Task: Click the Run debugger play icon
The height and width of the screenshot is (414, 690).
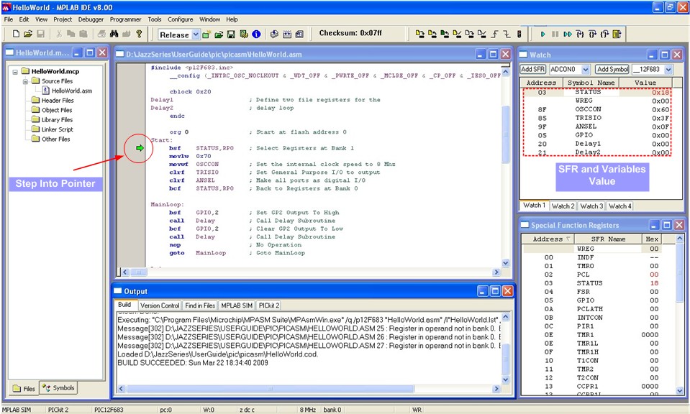Action: coord(543,34)
